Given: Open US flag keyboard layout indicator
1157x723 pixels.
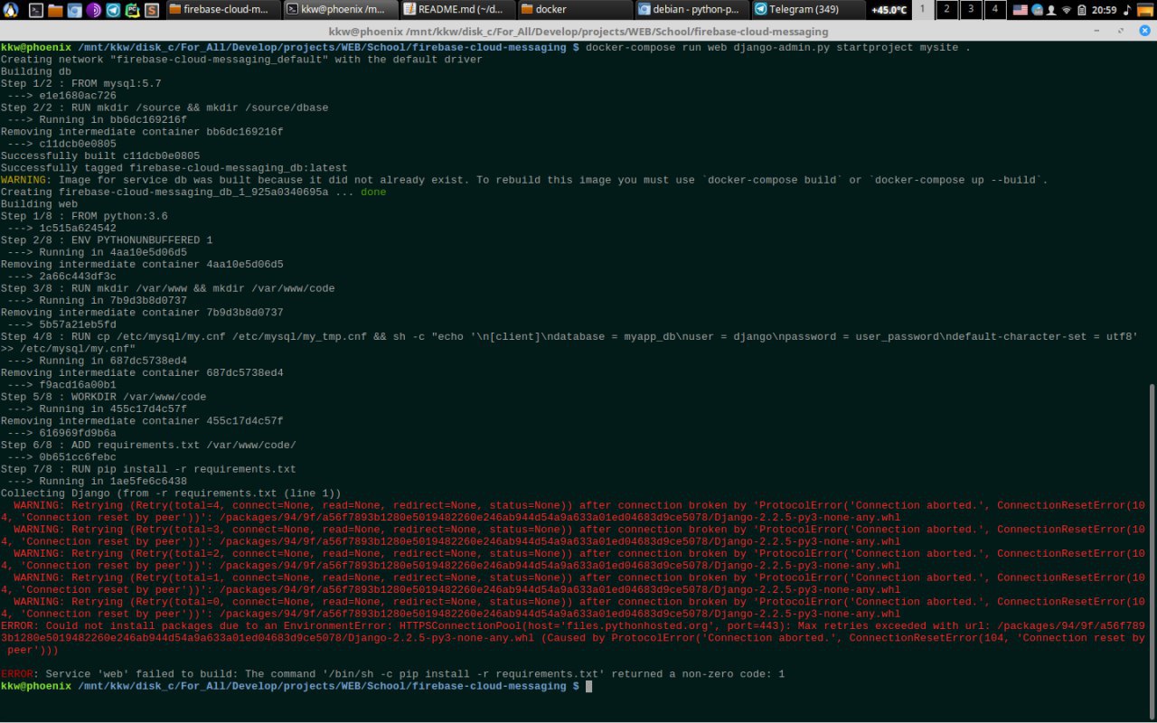Looking at the screenshot, I should tap(1021, 10).
